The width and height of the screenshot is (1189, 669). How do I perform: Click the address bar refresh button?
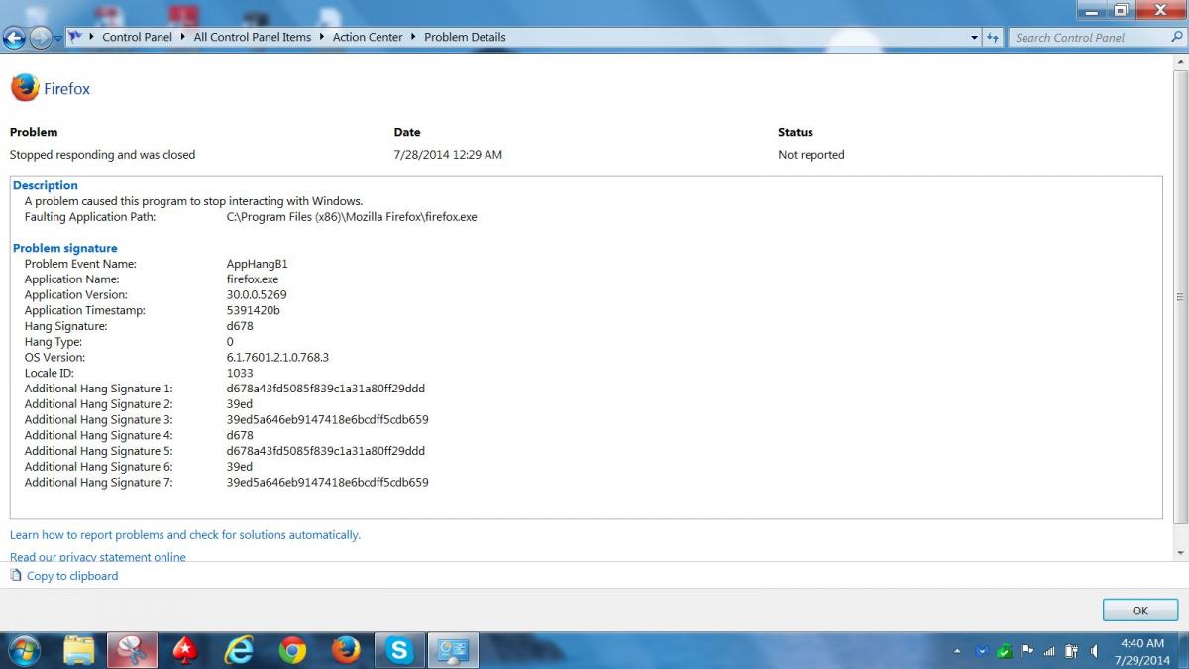click(x=993, y=38)
